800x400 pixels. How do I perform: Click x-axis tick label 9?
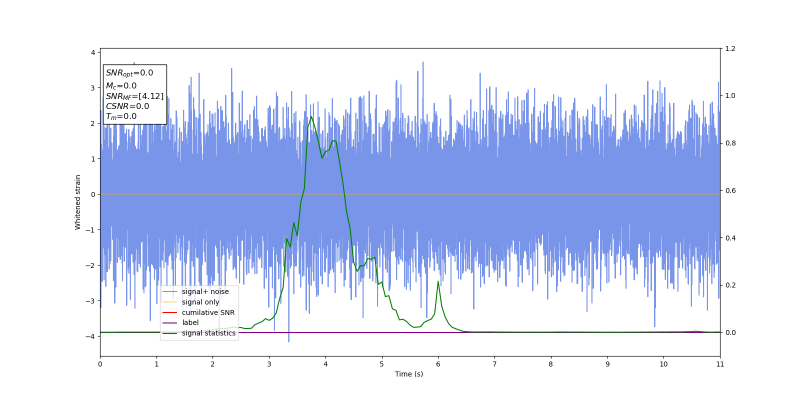click(607, 364)
